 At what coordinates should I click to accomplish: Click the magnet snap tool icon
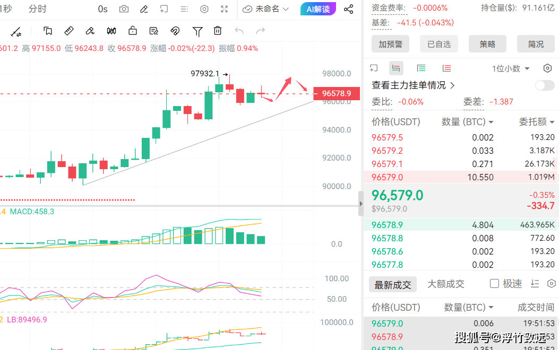coord(175,31)
